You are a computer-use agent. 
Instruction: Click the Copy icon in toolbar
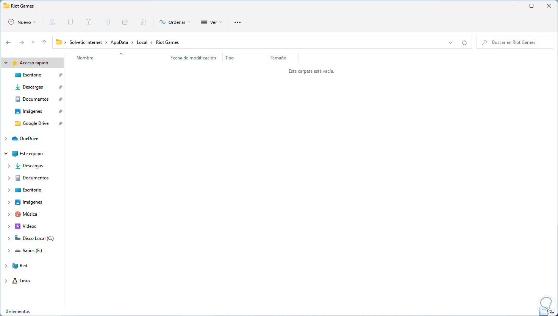click(70, 22)
